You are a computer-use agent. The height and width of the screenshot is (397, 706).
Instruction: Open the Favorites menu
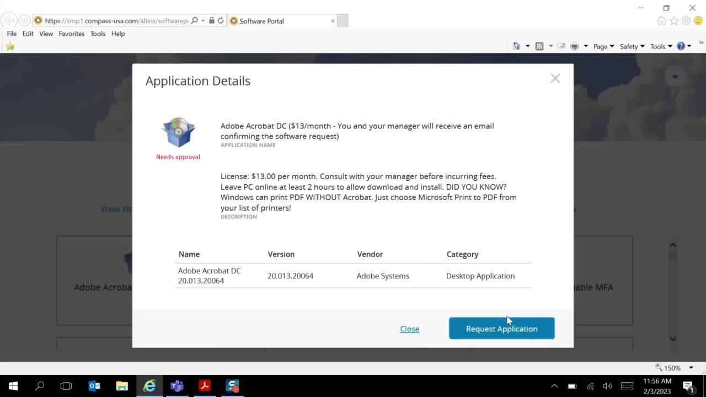[x=72, y=34]
